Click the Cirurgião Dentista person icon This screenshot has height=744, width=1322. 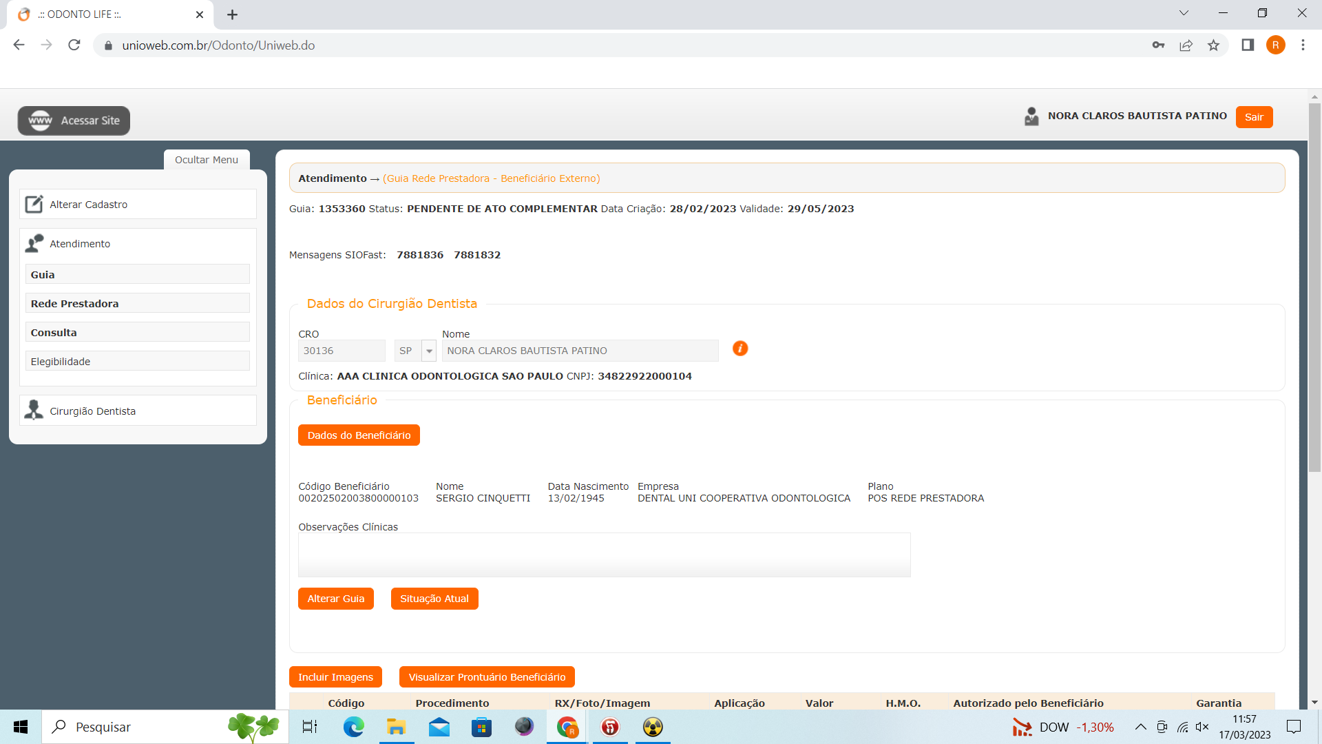(34, 411)
